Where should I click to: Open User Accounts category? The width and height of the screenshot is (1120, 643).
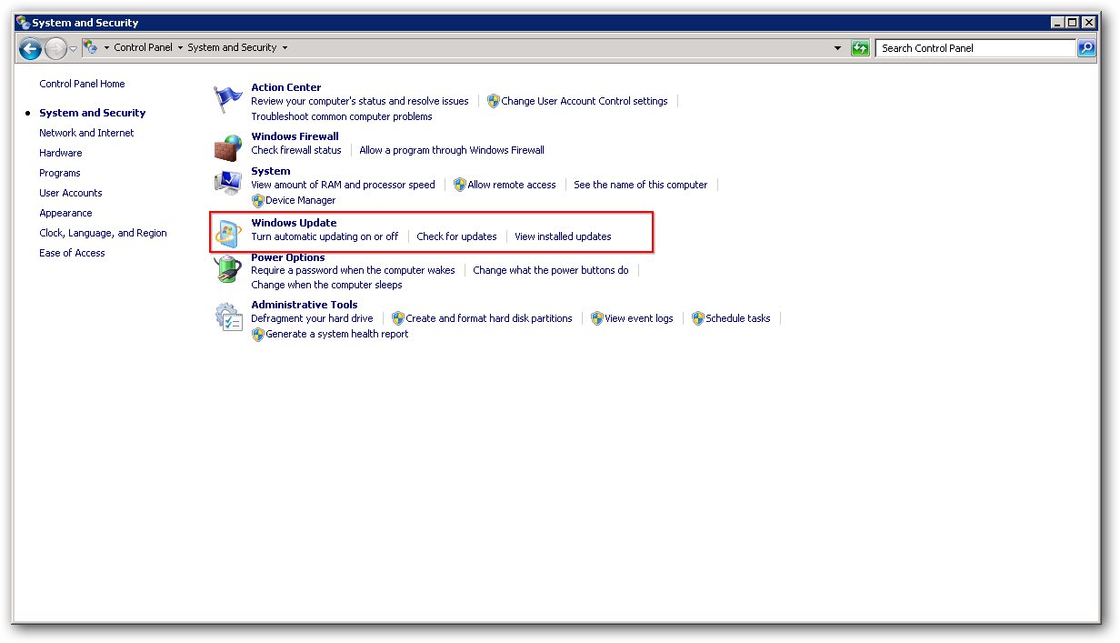pyautogui.click(x=70, y=193)
